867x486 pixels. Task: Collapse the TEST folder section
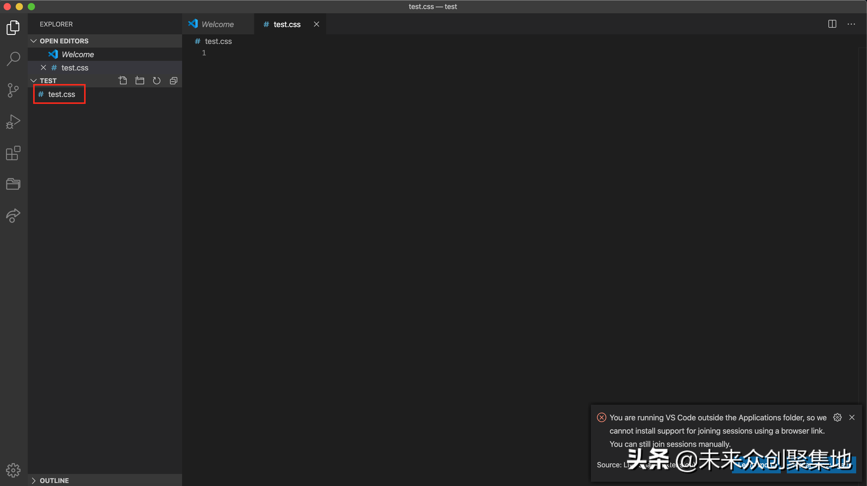coord(34,81)
